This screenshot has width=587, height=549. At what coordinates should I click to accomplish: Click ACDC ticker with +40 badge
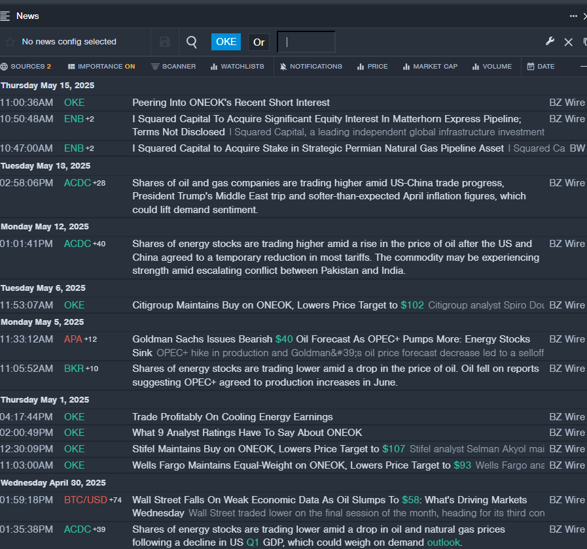coord(77,244)
